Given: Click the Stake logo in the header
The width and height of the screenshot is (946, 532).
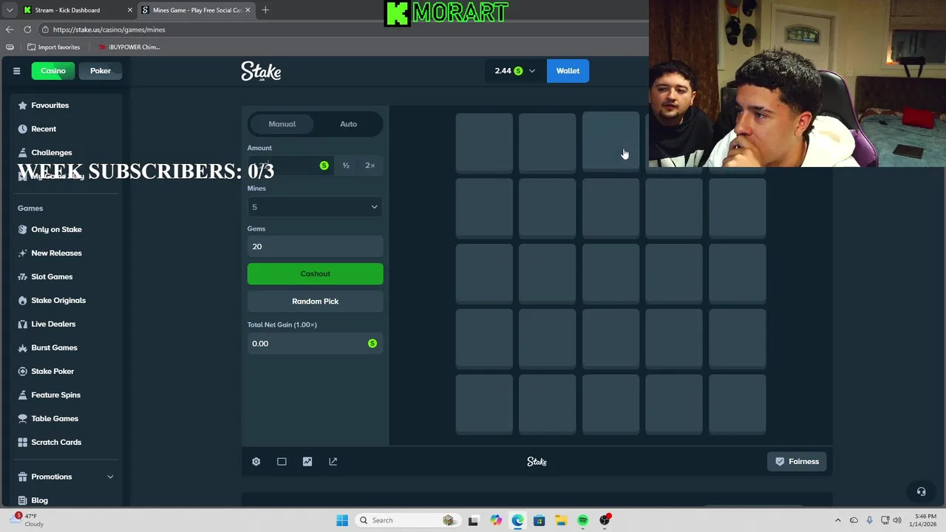Looking at the screenshot, I should click(261, 71).
